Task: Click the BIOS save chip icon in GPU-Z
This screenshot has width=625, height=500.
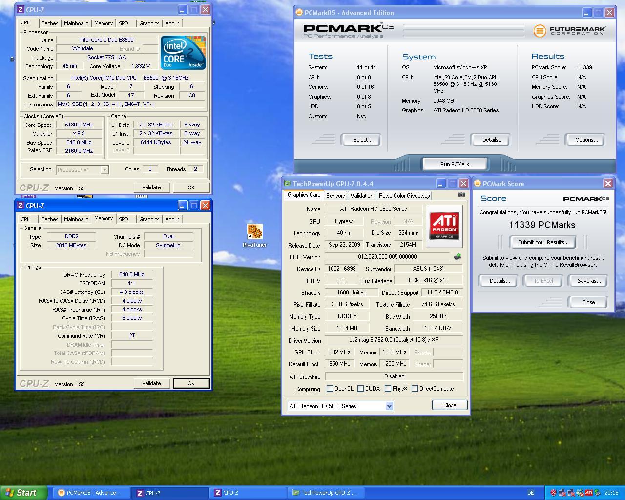Action: (x=458, y=256)
